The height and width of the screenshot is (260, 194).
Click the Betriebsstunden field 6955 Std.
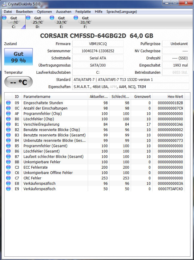click(175, 72)
